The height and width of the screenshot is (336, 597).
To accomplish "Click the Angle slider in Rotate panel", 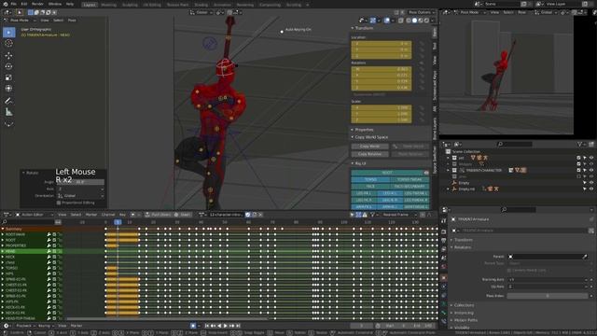I will point(80,182).
